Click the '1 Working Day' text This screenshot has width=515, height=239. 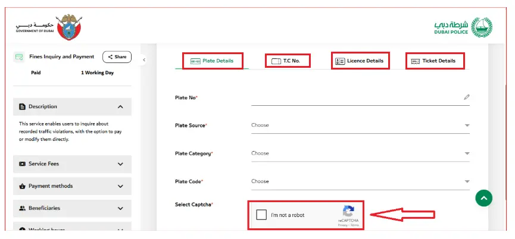point(97,73)
